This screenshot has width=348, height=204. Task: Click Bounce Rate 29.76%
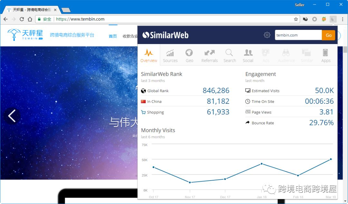(321, 123)
